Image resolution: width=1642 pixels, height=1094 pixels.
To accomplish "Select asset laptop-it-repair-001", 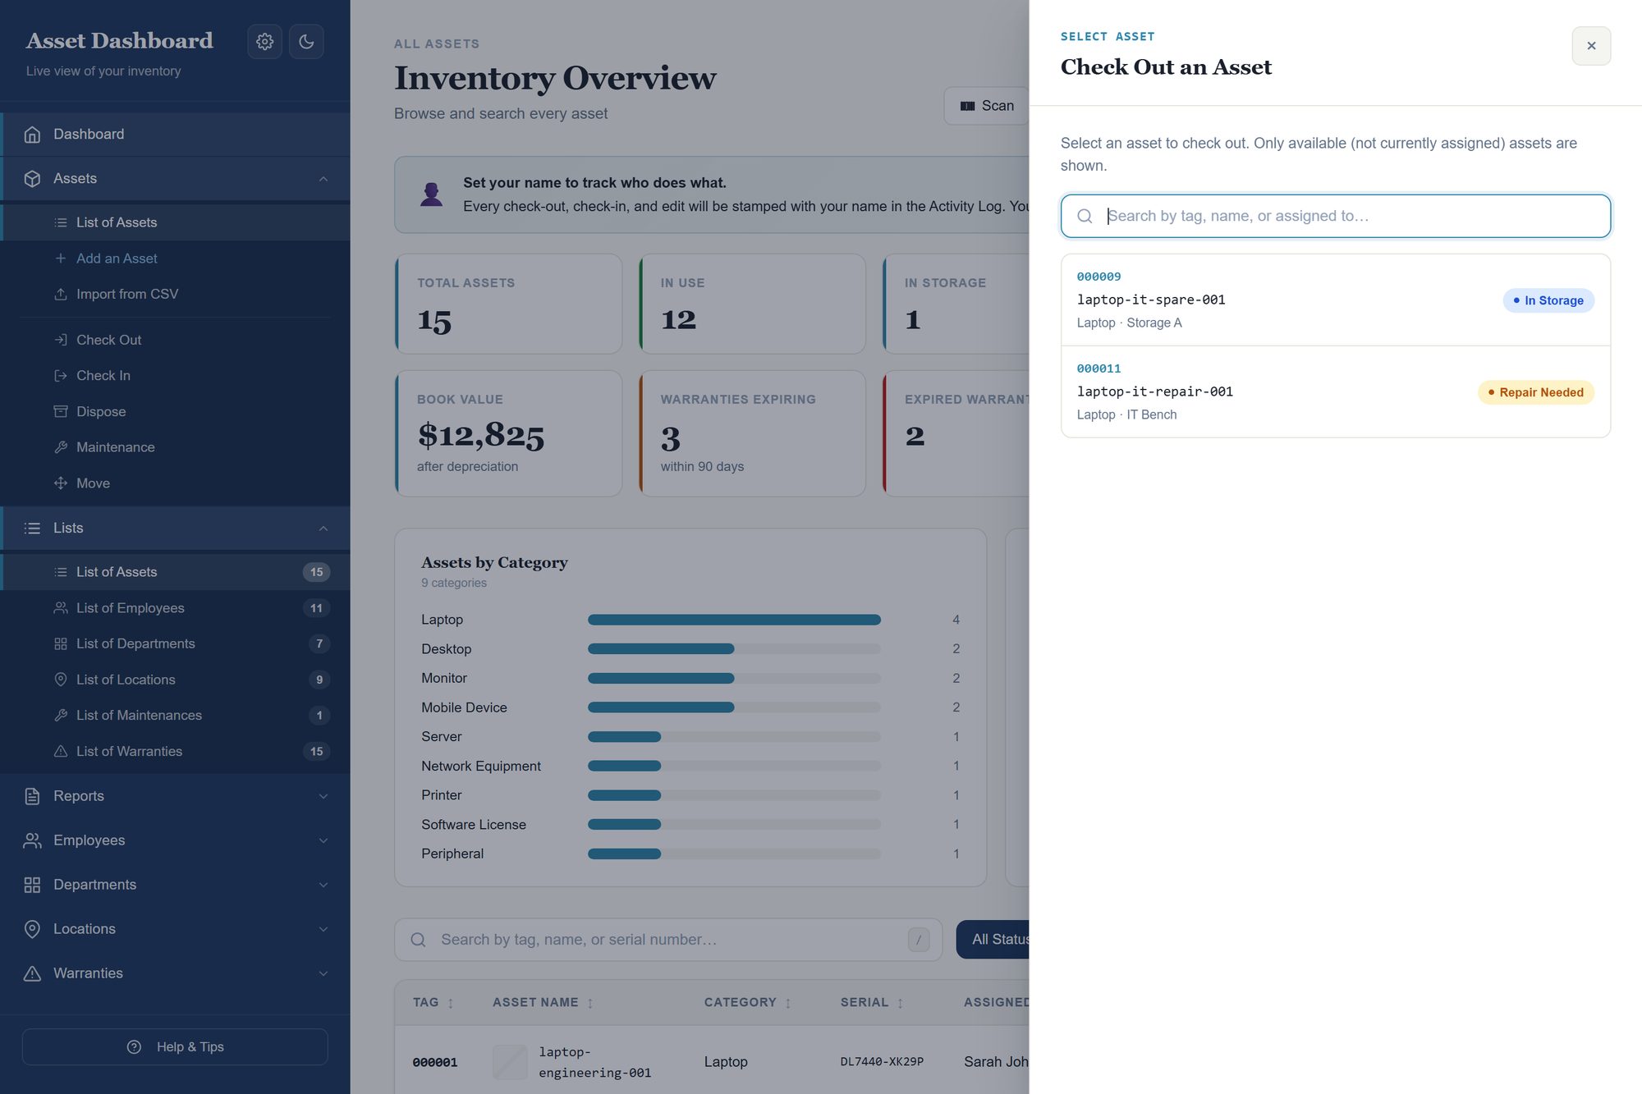I will (1336, 392).
